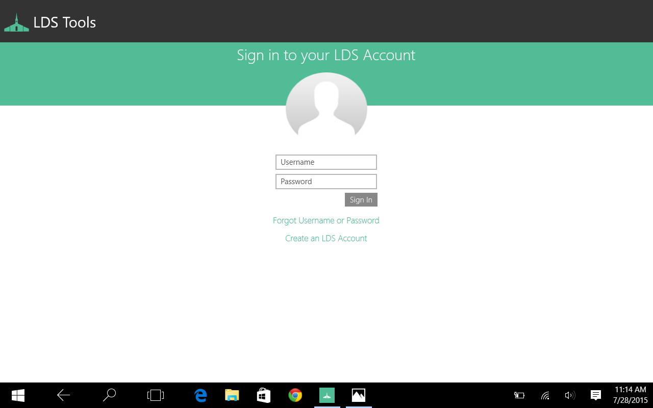Viewport: 653px width, 408px height.
Task: Click into the Username field
Action: tap(326, 162)
